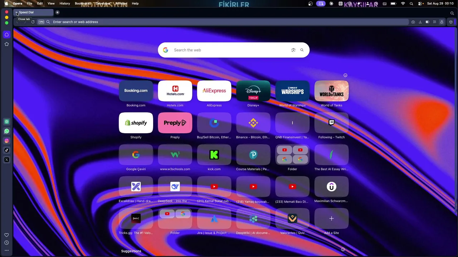Open the Booking.com speed dial tile

coord(136,91)
